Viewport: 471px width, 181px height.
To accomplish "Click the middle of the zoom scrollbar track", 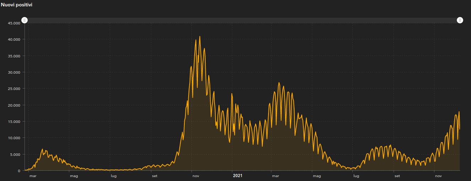I will click(x=242, y=20).
